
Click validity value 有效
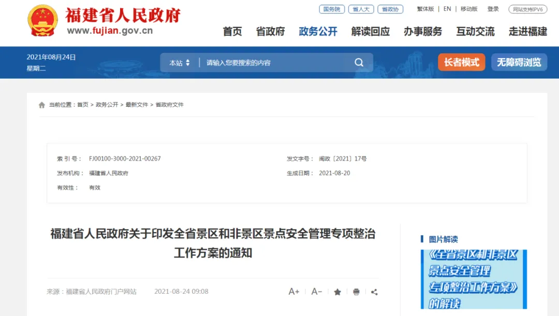click(95, 188)
